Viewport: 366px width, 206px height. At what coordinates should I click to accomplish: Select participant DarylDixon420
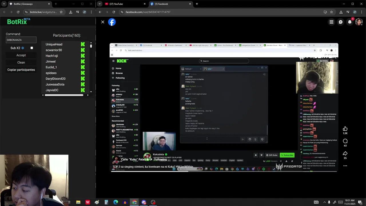55,79
